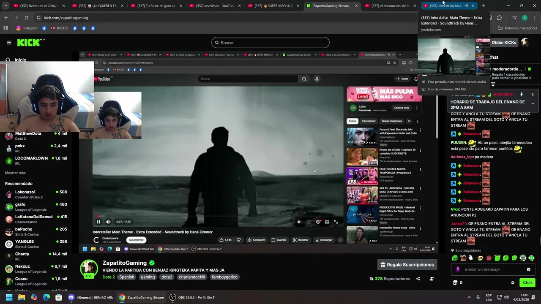Open the Instagram bookmark
The height and width of the screenshot is (304, 541).
tap(27, 28)
